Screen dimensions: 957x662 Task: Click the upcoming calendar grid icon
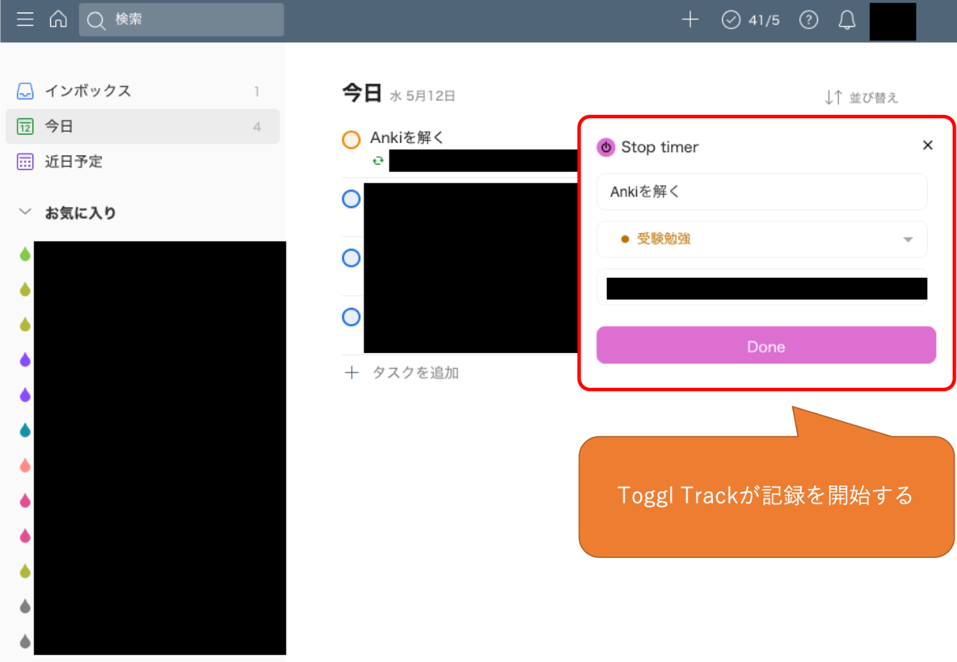[25, 162]
